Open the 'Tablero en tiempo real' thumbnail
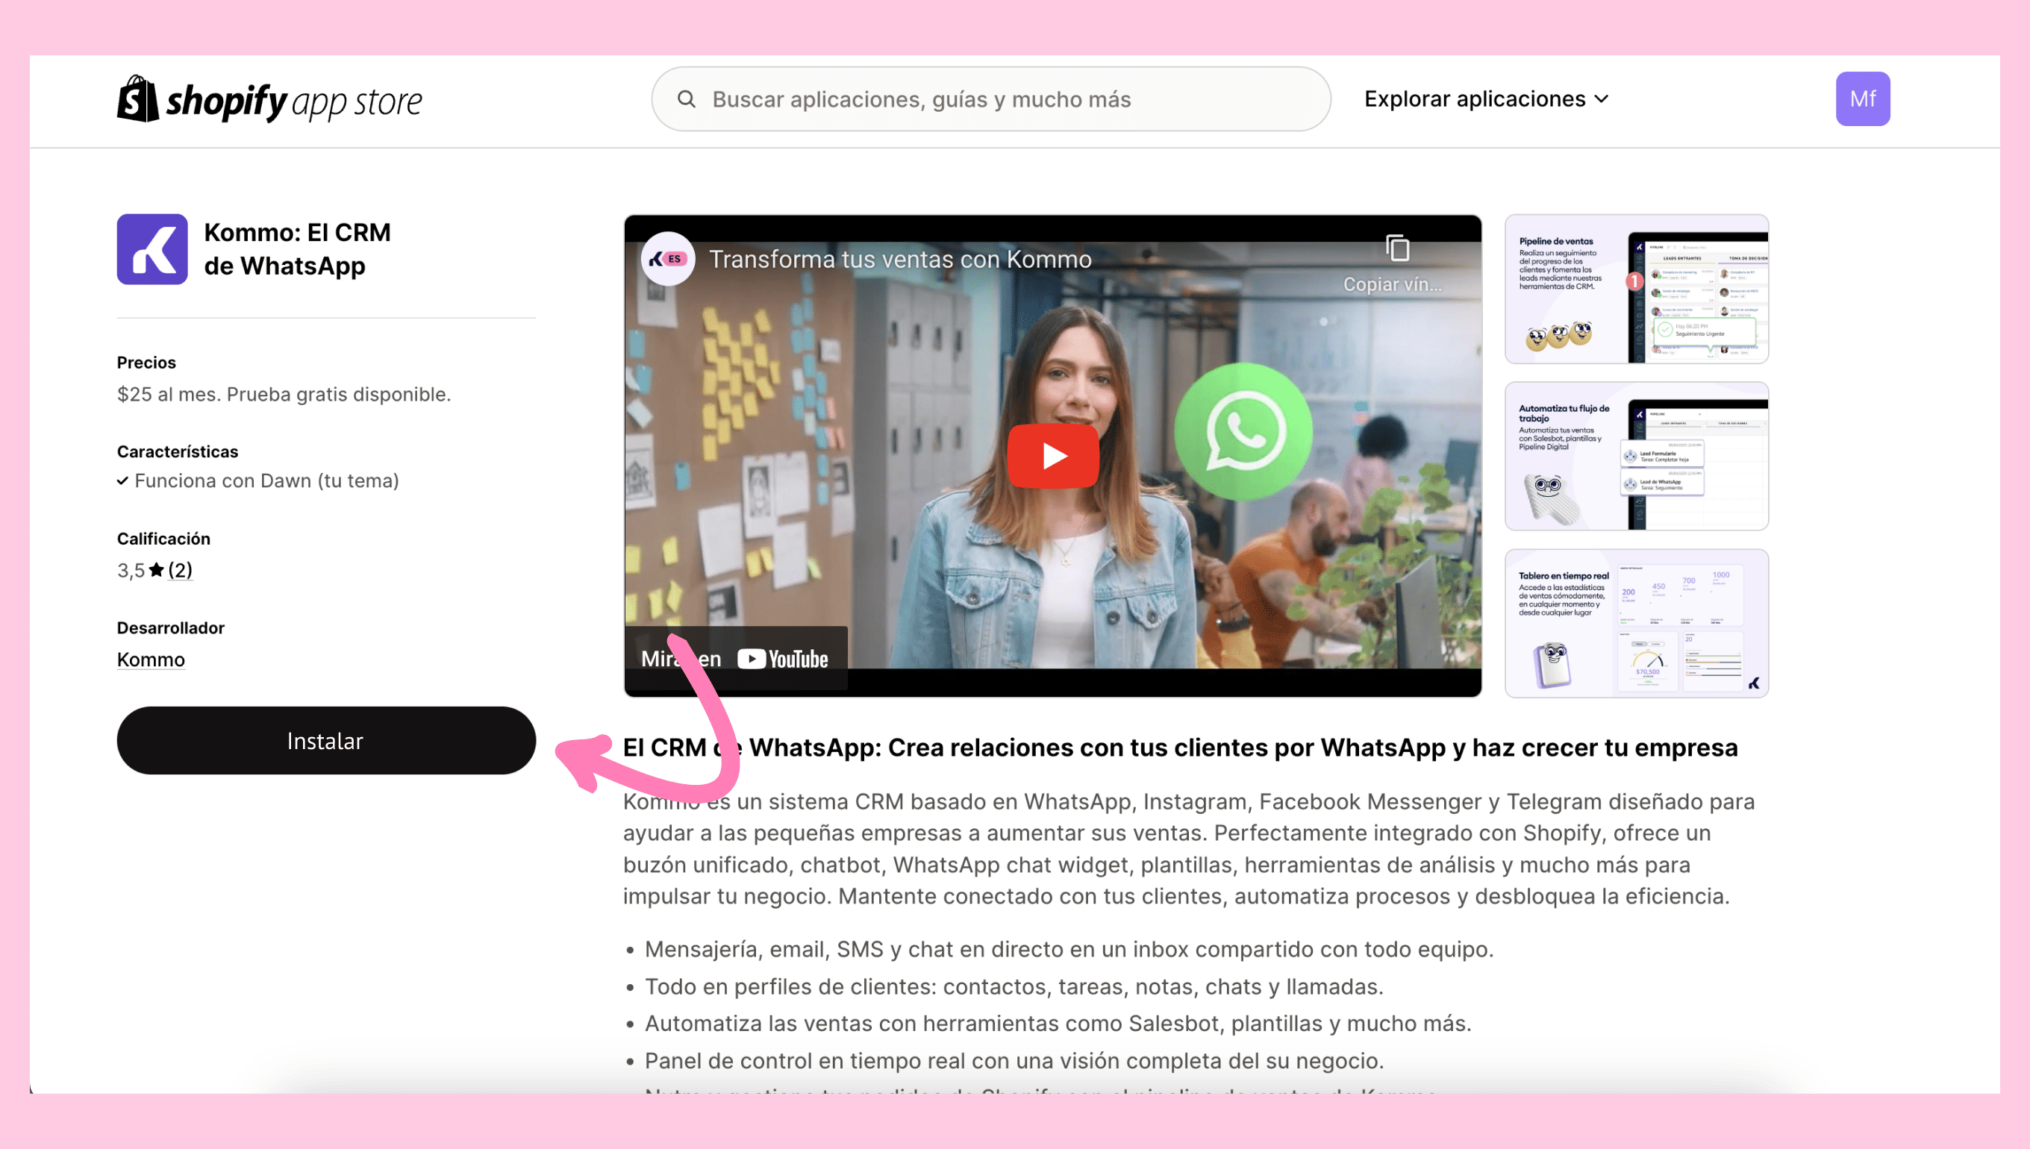This screenshot has width=2030, height=1149. tap(1636, 624)
